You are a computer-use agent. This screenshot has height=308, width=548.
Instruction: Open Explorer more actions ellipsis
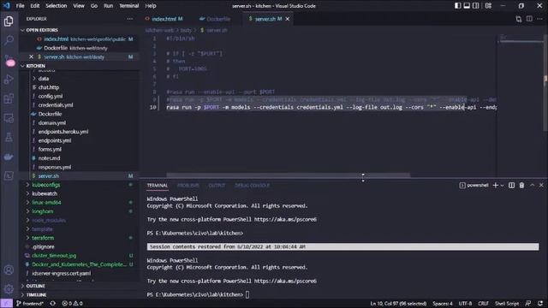pyautogui.click(x=130, y=19)
